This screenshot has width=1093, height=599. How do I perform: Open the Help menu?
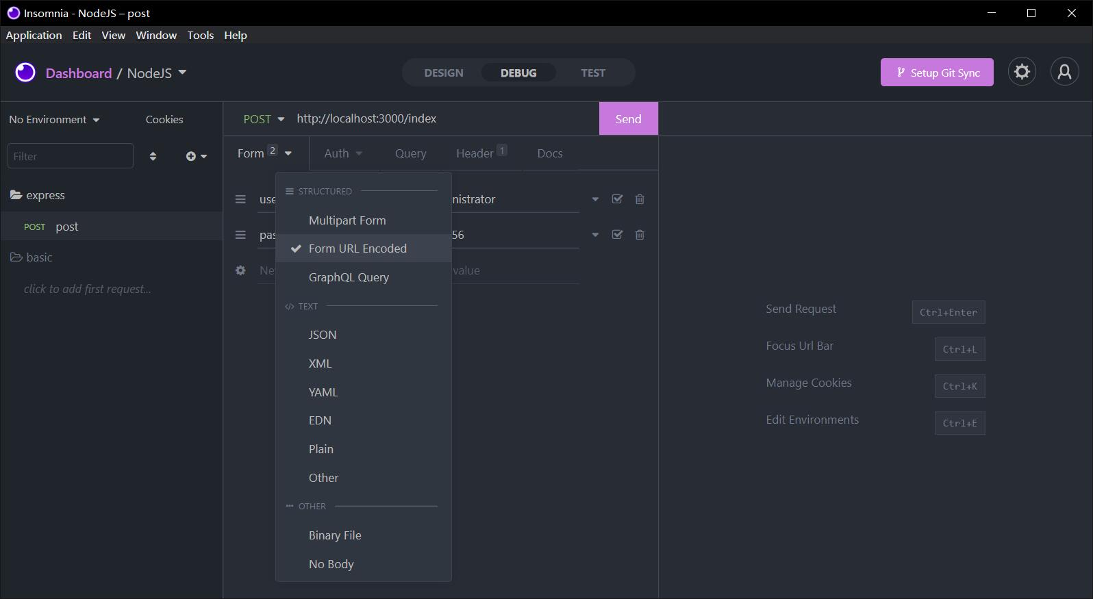click(236, 35)
